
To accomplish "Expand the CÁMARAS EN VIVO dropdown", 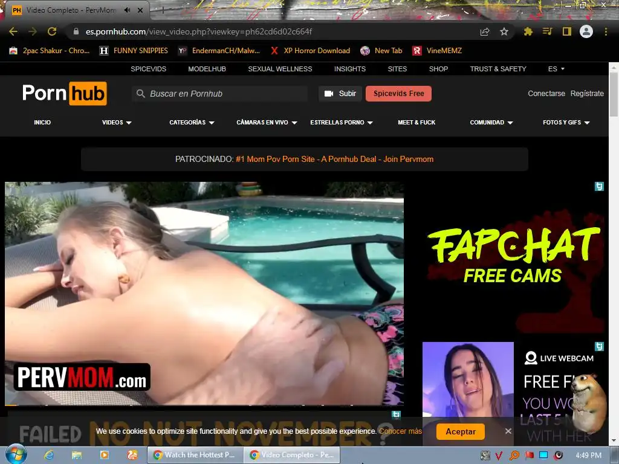I will point(267,122).
